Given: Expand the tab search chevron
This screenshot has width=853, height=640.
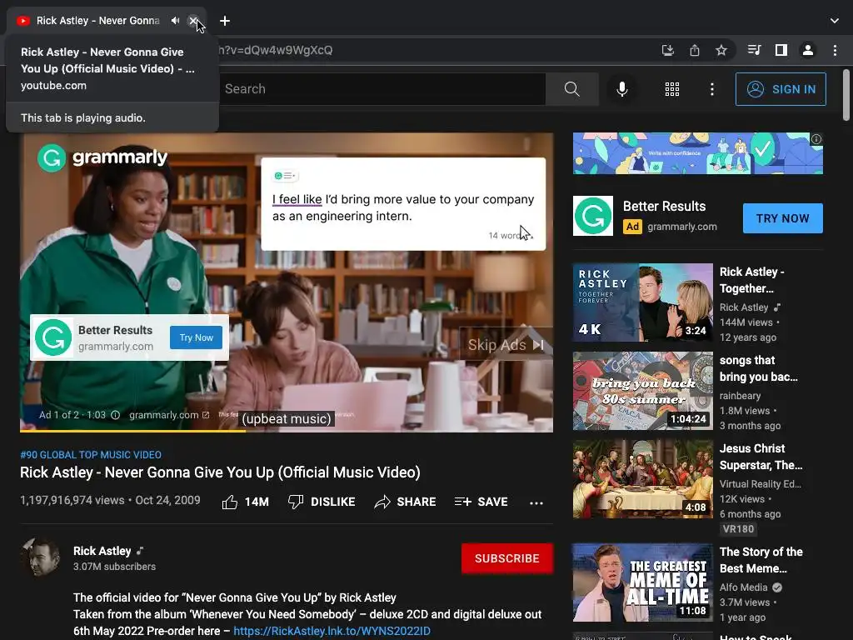Looking at the screenshot, I should click(x=835, y=21).
